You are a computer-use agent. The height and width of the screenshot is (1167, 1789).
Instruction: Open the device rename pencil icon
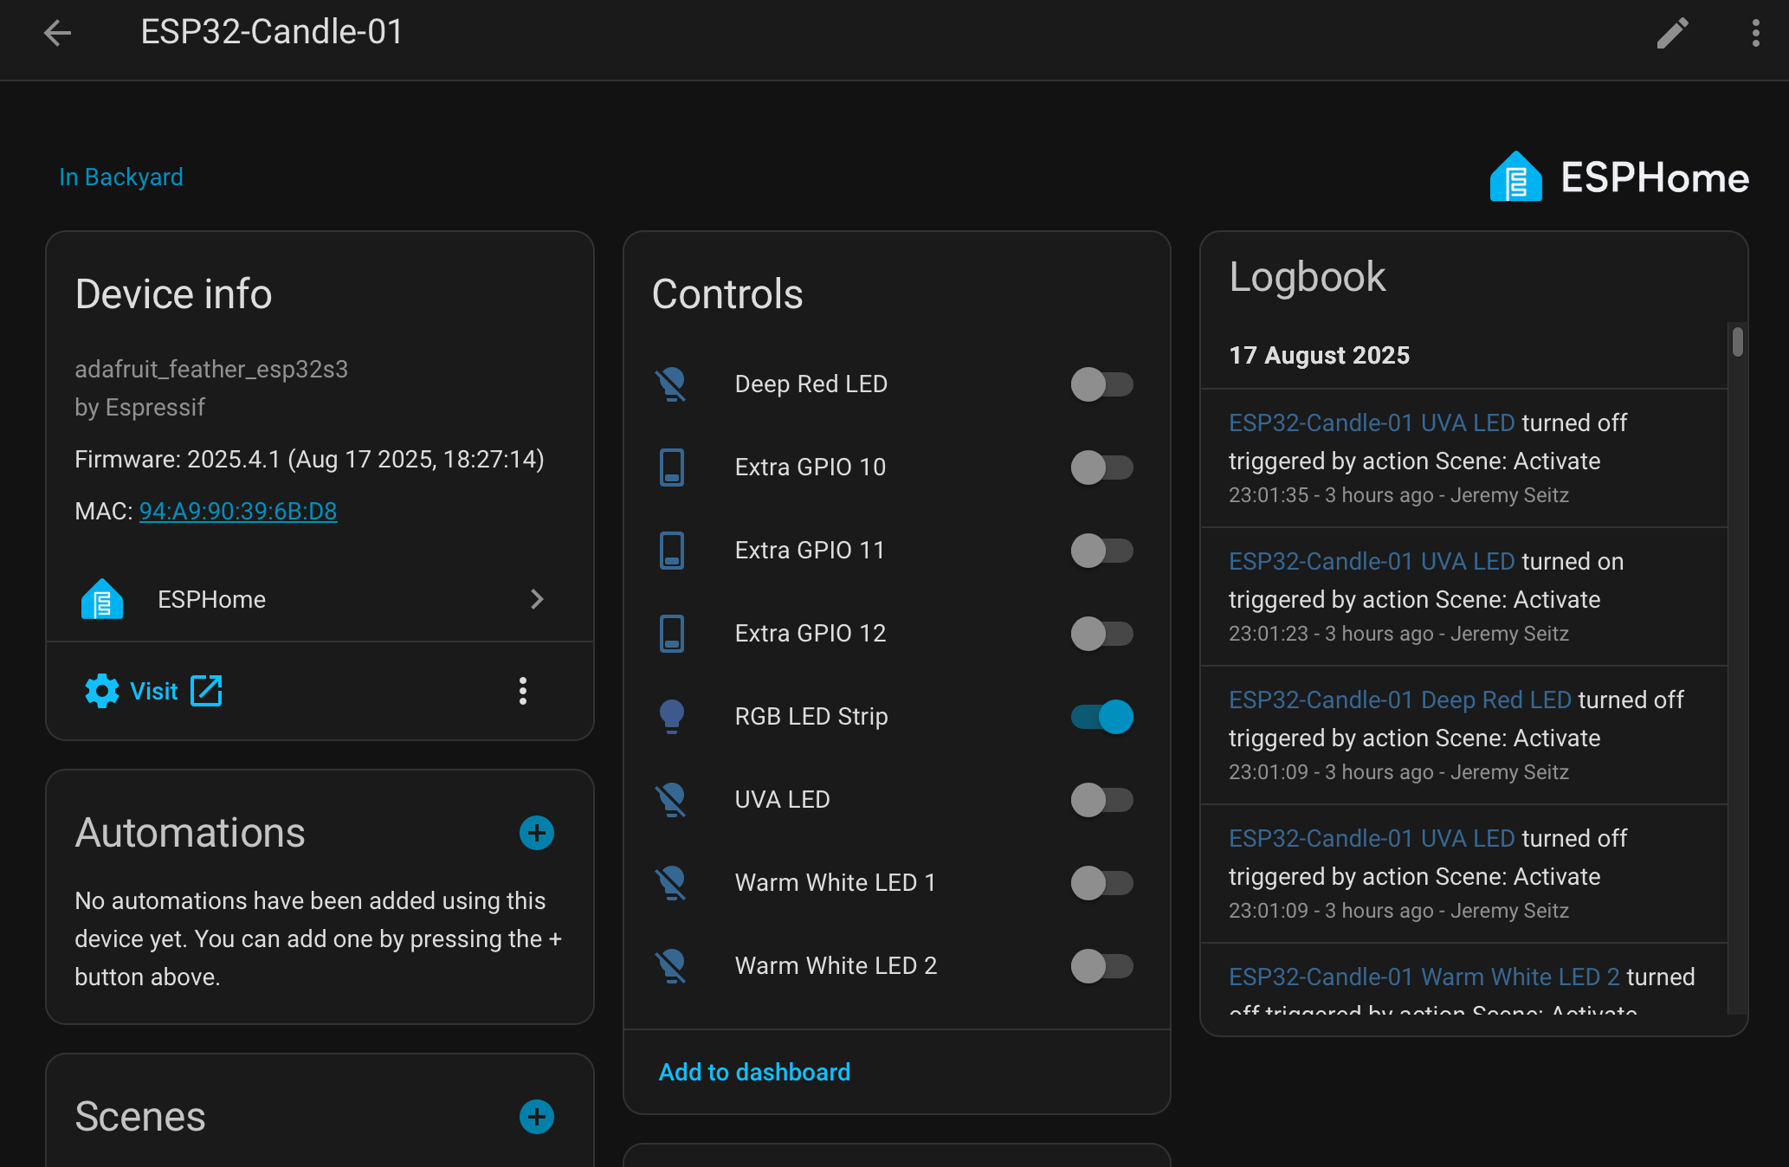tap(1672, 33)
